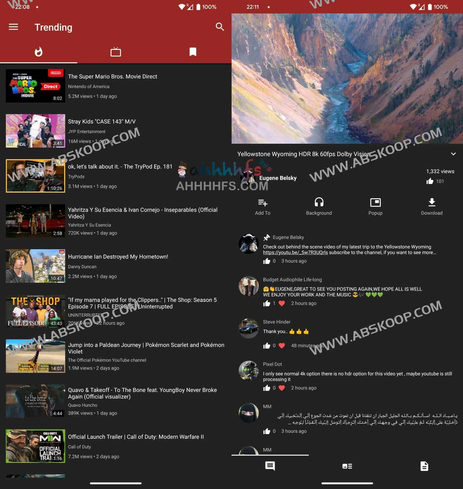Switch to the Live tab

(116, 51)
